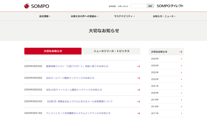Select 2024年 in the year archive list
The height and width of the screenshot is (118, 207).
coord(166,66)
